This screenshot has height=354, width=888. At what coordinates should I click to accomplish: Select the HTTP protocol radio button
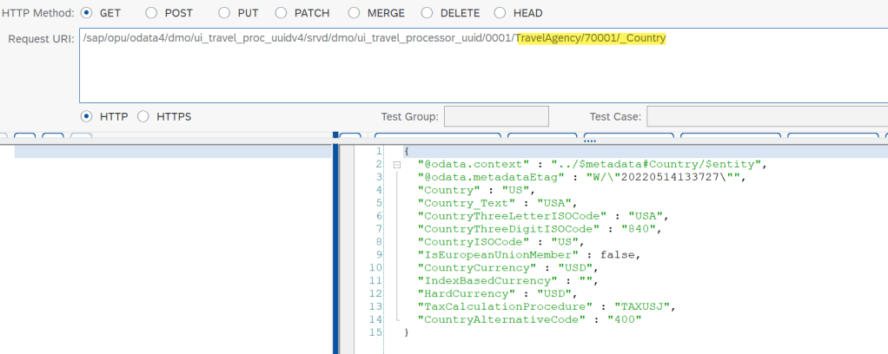coord(87,116)
